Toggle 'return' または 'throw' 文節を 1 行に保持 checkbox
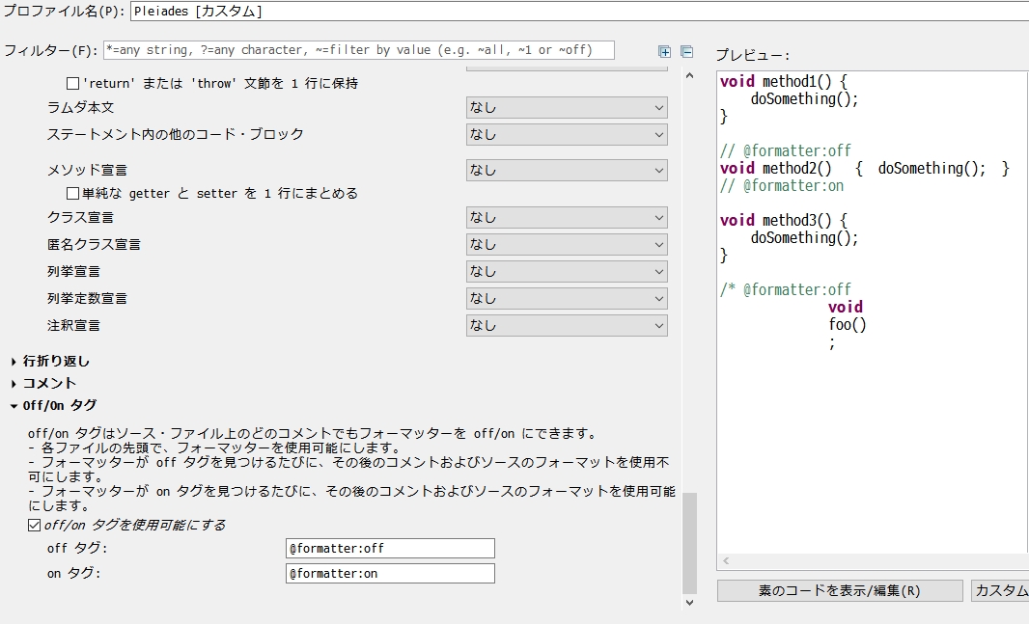The width and height of the screenshot is (1029, 624). [72, 83]
